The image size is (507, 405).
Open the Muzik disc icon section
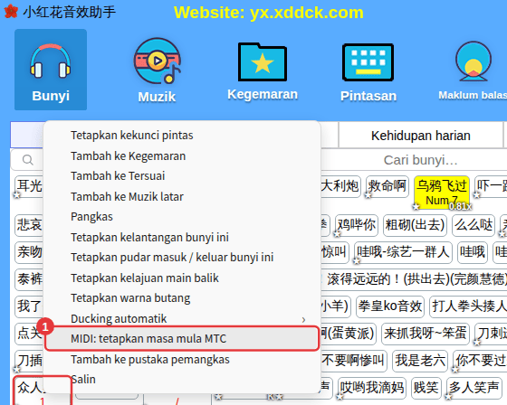[158, 70]
